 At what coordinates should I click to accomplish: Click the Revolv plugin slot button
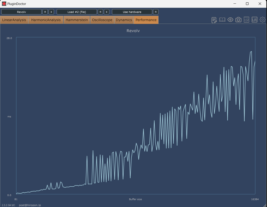tap(21, 12)
